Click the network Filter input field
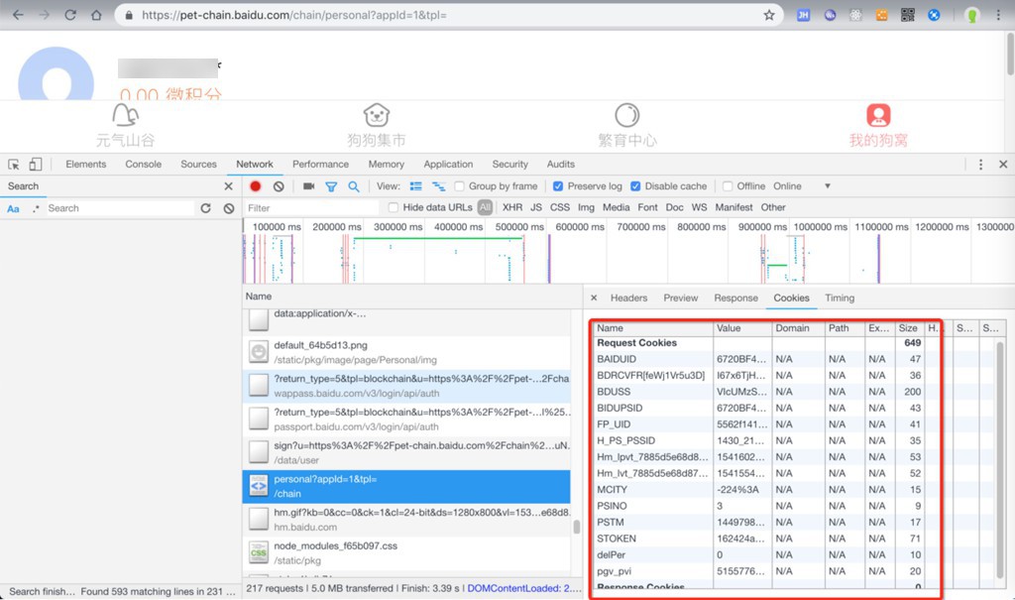This screenshot has width=1015, height=600. (x=310, y=208)
